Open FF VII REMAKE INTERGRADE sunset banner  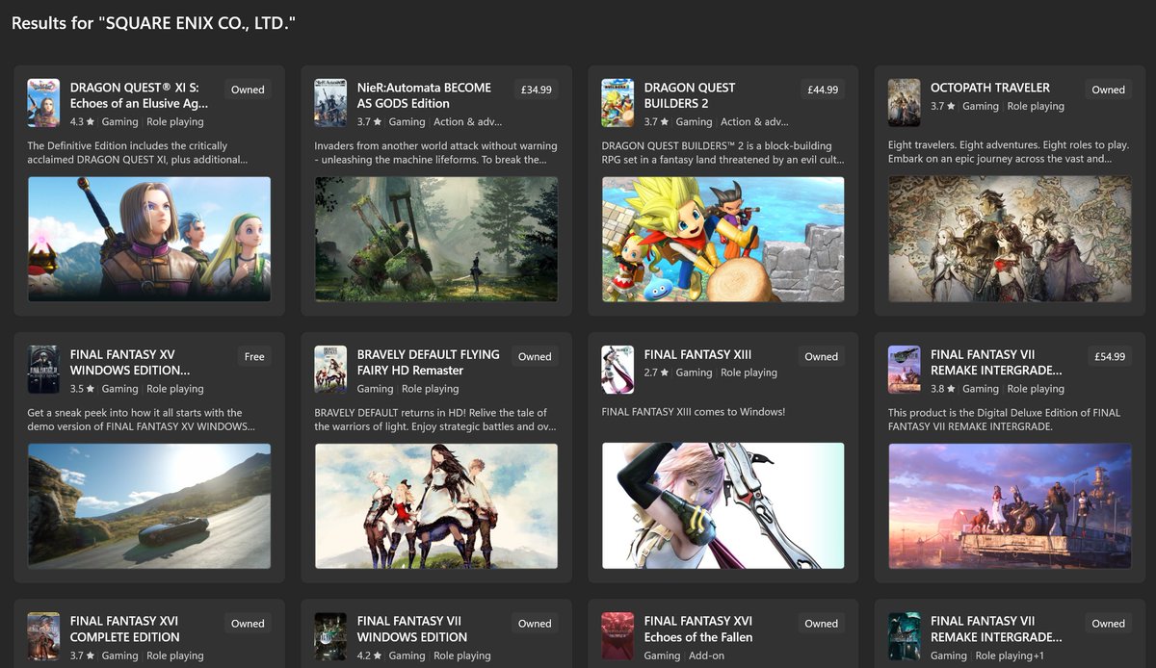click(x=1011, y=505)
